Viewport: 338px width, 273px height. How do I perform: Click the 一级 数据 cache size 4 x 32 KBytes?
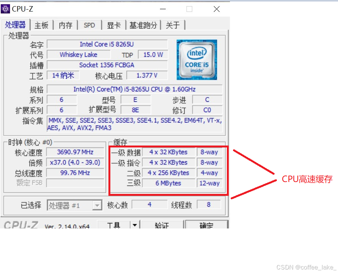pos(168,152)
